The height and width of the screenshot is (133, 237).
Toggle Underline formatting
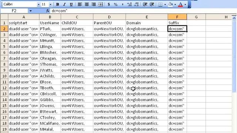coord(71,4)
